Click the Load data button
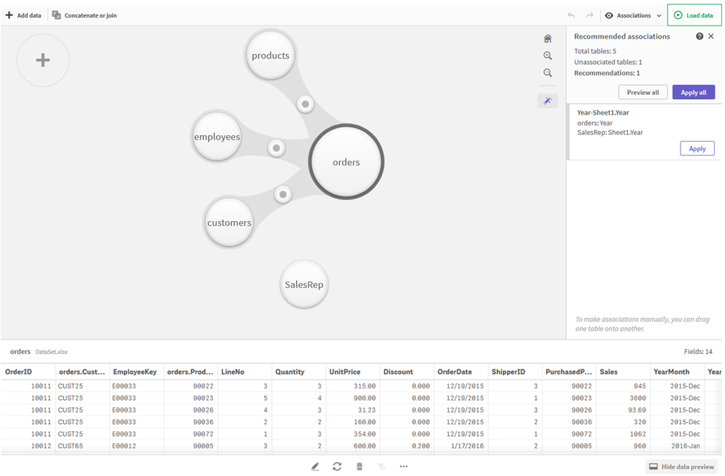Viewport: 725px width, 476px height. click(x=693, y=15)
